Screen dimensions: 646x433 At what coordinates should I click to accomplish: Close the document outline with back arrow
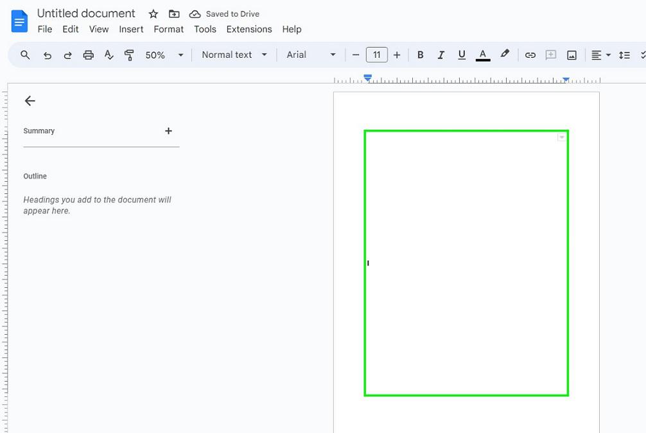tap(30, 101)
